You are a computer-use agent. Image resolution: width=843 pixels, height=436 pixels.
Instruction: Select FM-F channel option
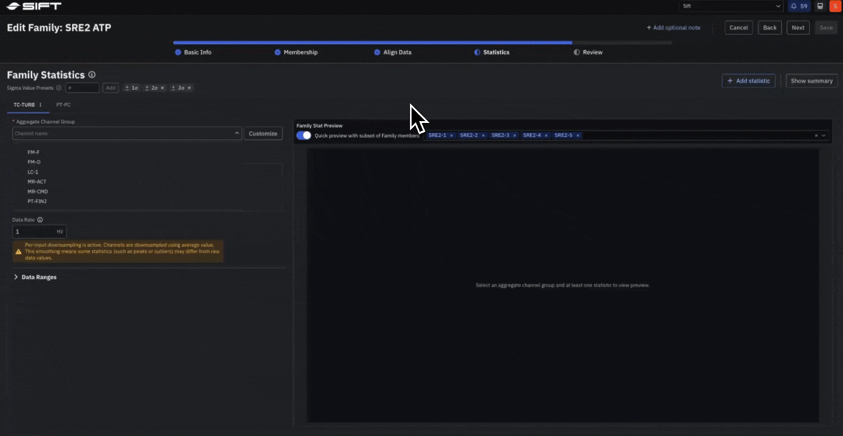tap(33, 153)
